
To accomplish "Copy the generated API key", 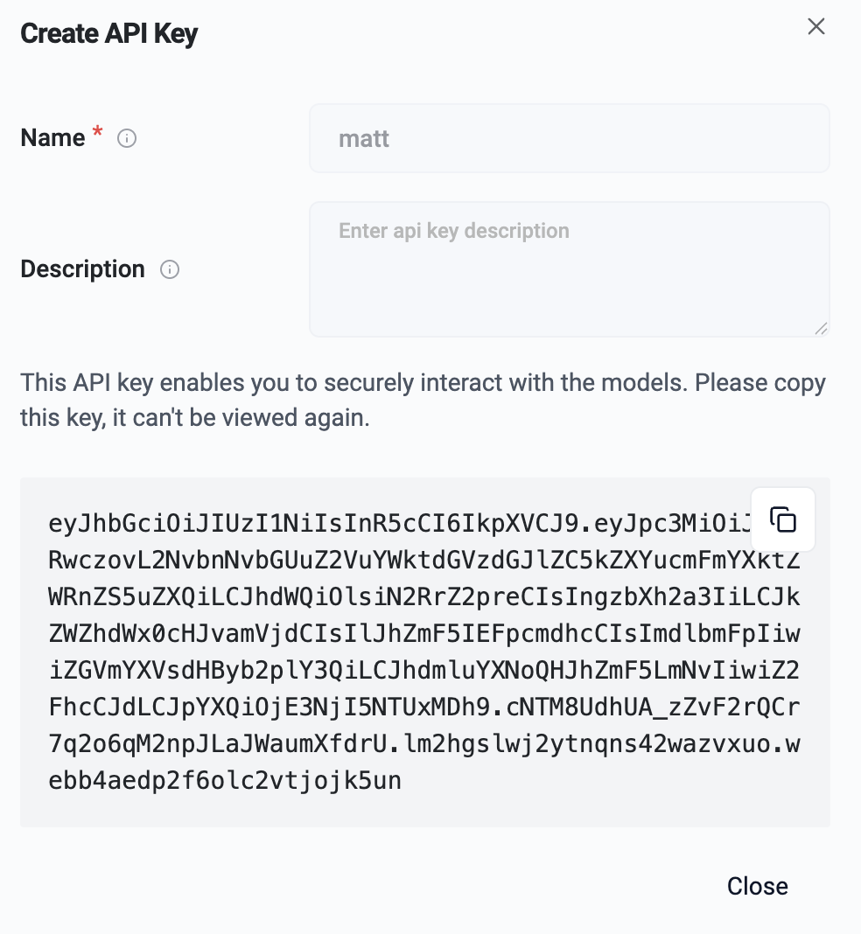I will tap(783, 519).
